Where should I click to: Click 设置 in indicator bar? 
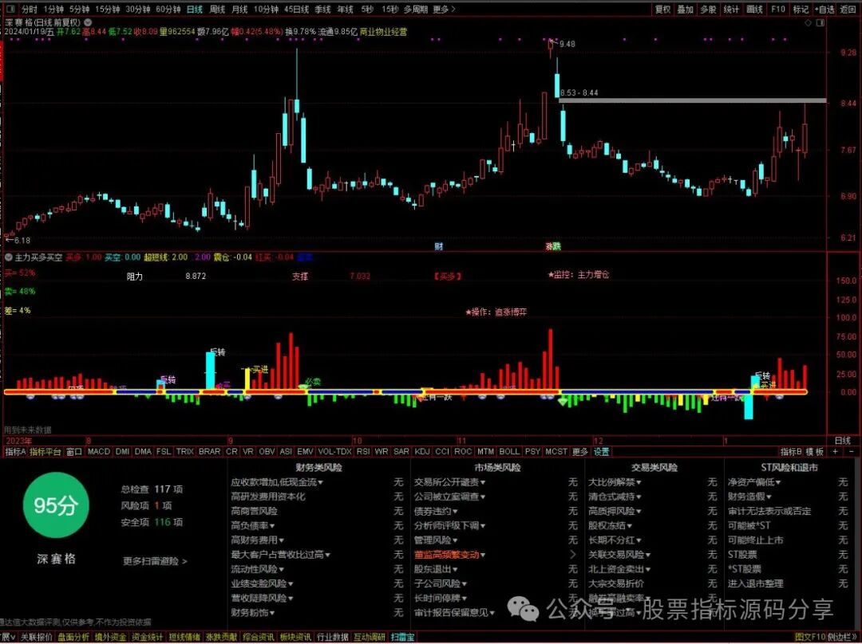tap(602, 451)
